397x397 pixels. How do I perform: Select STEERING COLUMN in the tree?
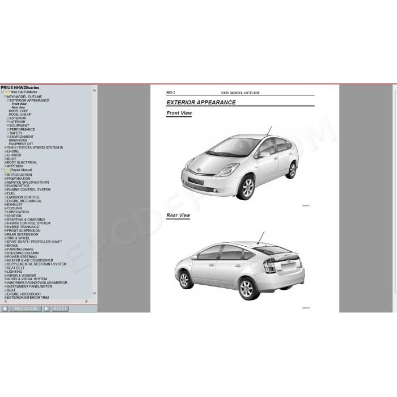[x=23, y=253]
